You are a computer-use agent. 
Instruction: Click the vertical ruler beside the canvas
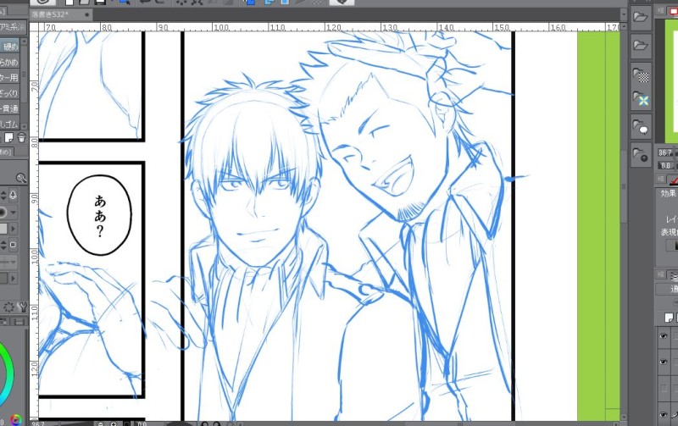point(34,224)
